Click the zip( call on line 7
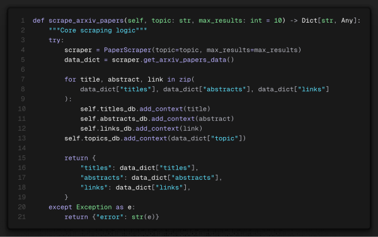This screenshot has width=378, height=237. (186, 79)
